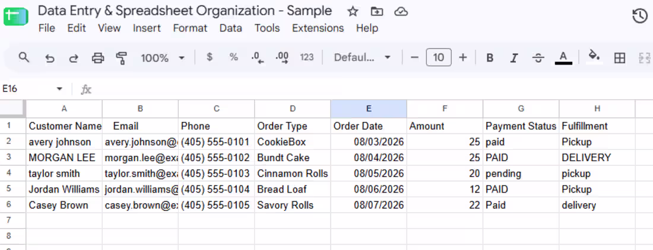Click the document title to rename

(185, 11)
